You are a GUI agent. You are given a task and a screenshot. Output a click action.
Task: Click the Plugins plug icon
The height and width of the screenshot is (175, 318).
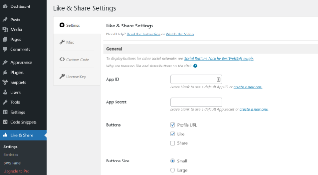[x=5, y=73]
